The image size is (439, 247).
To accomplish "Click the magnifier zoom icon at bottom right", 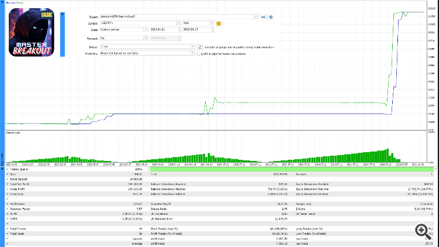I will [x=420, y=231].
